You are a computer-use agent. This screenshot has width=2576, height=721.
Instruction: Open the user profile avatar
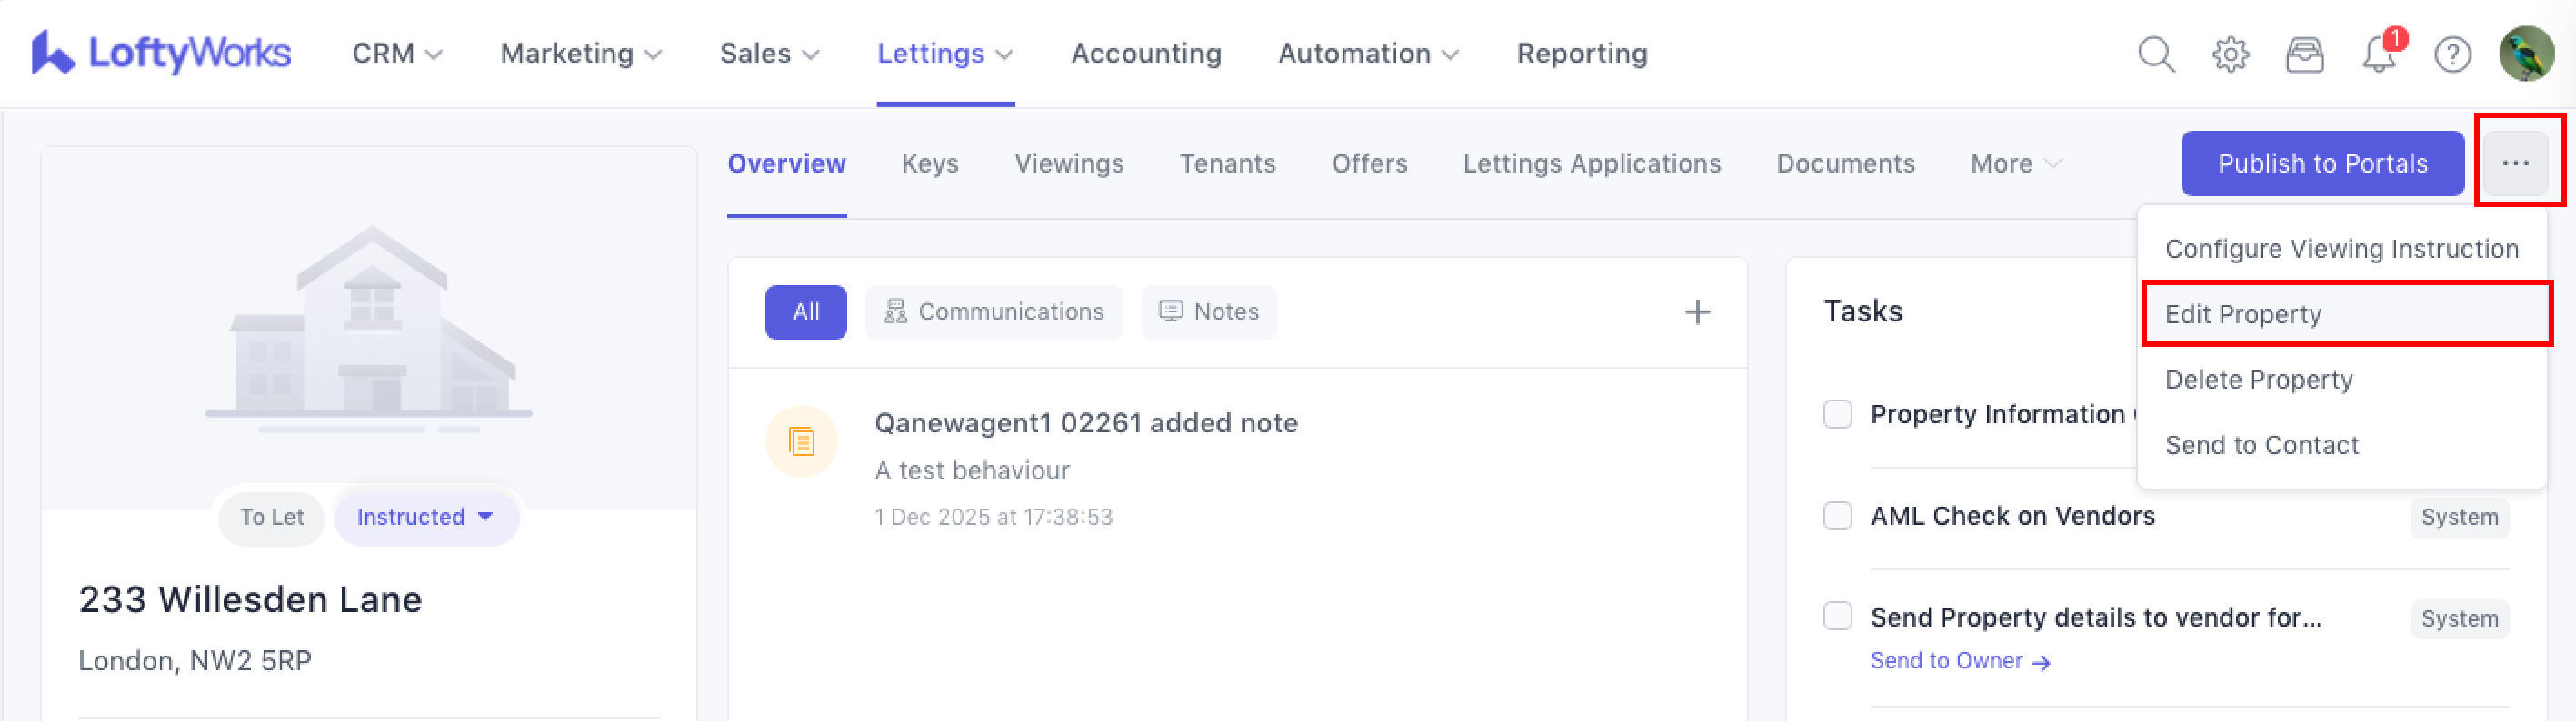point(2526,54)
